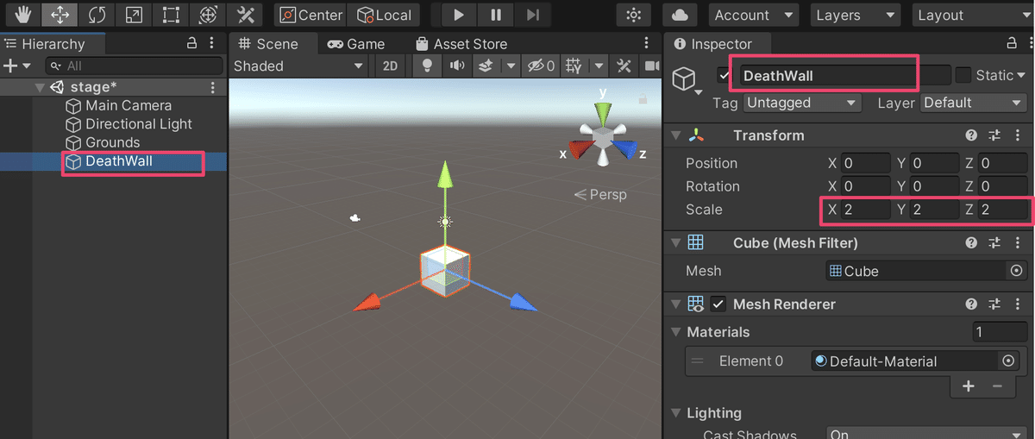This screenshot has width=1035, height=439.
Task: Select the combined Transform tool
Action: (x=208, y=15)
